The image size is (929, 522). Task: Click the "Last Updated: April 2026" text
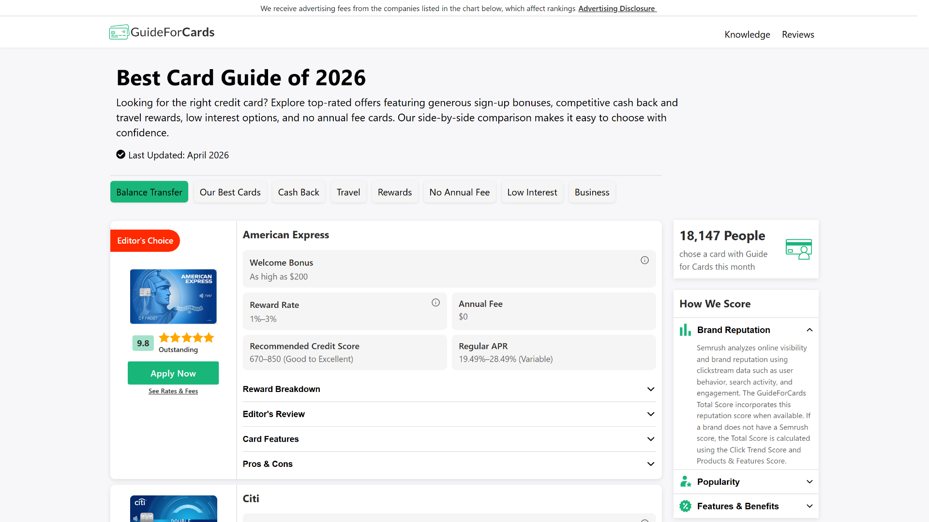(179, 155)
